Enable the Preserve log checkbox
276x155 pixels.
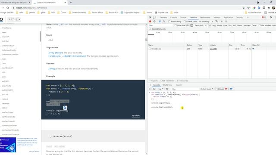(x=169, y=22)
